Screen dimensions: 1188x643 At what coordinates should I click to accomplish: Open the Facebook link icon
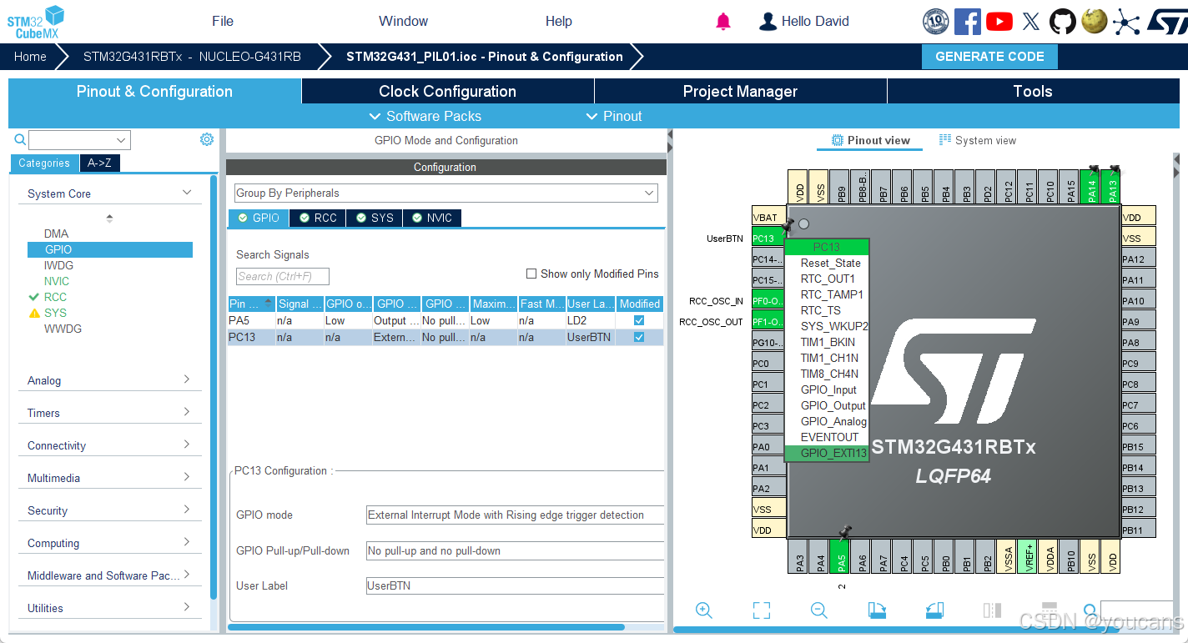pos(967,22)
